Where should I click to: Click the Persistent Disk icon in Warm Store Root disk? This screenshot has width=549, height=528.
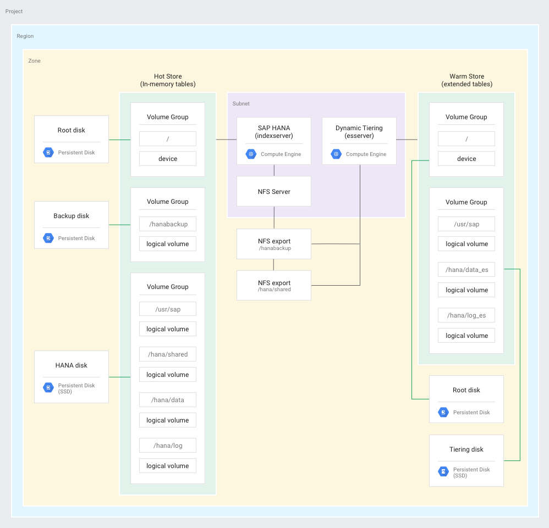click(443, 412)
